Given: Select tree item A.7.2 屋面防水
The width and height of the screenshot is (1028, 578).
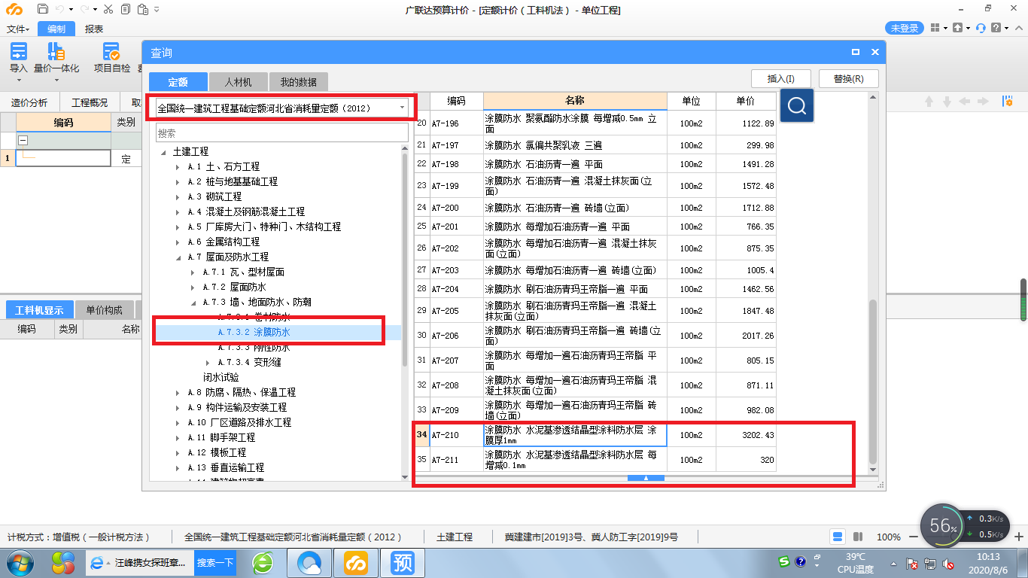Looking at the screenshot, I should pos(234,287).
